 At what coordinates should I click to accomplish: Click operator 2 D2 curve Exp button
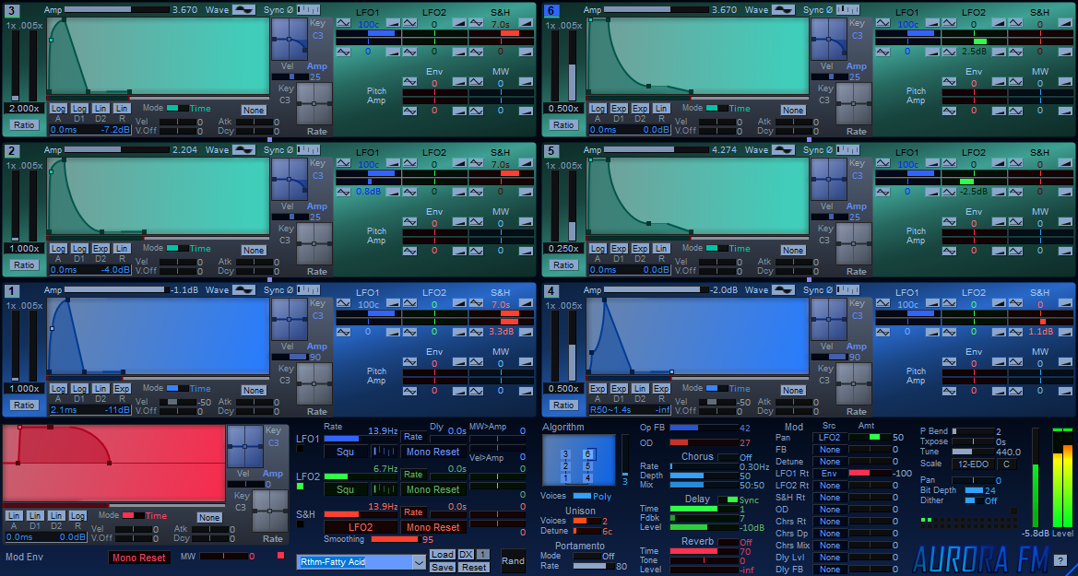click(101, 249)
